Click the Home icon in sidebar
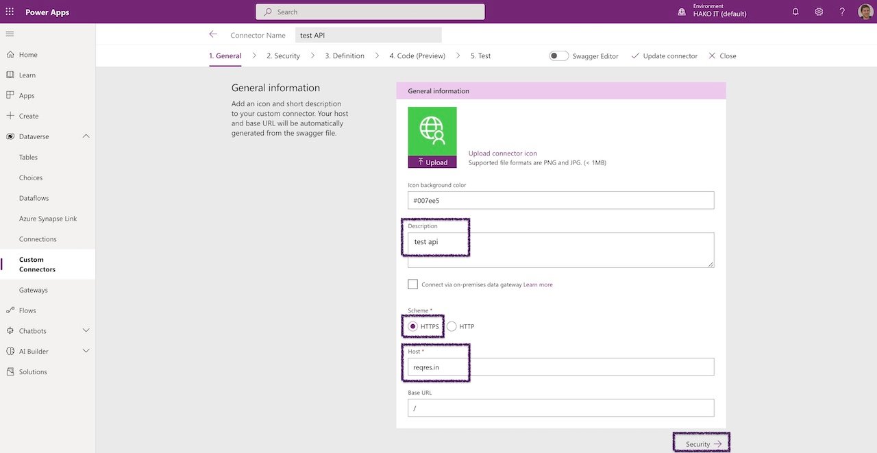The height and width of the screenshot is (453, 877). click(10, 55)
